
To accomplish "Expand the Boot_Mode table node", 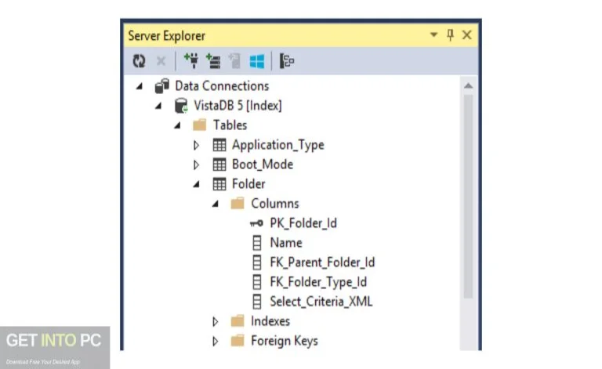I will 197,165.
